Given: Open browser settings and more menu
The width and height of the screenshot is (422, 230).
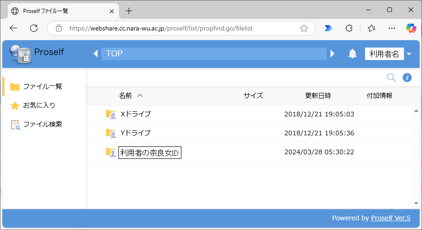Looking at the screenshot, I should click(392, 28).
